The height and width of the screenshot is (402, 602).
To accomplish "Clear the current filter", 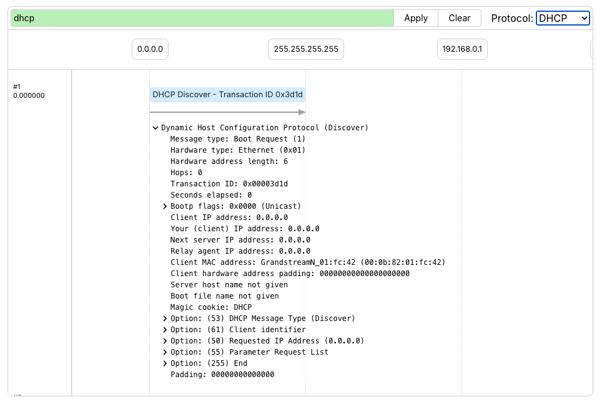I will [459, 18].
